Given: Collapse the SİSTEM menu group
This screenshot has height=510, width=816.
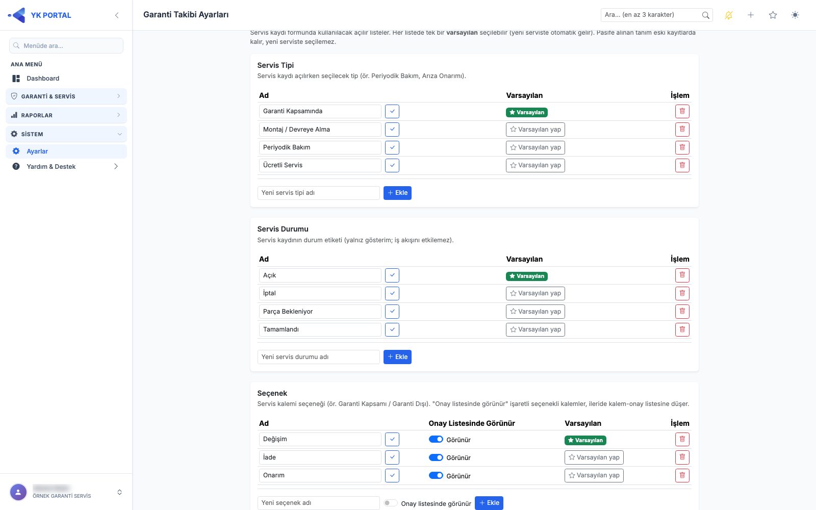Looking at the screenshot, I should 66,134.
